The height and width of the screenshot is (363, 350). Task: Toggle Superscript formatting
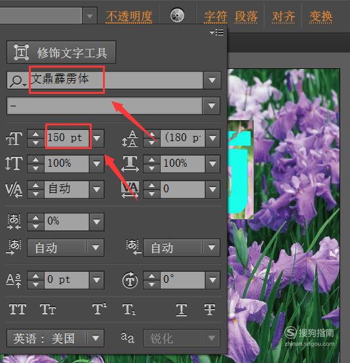[100, 309]
